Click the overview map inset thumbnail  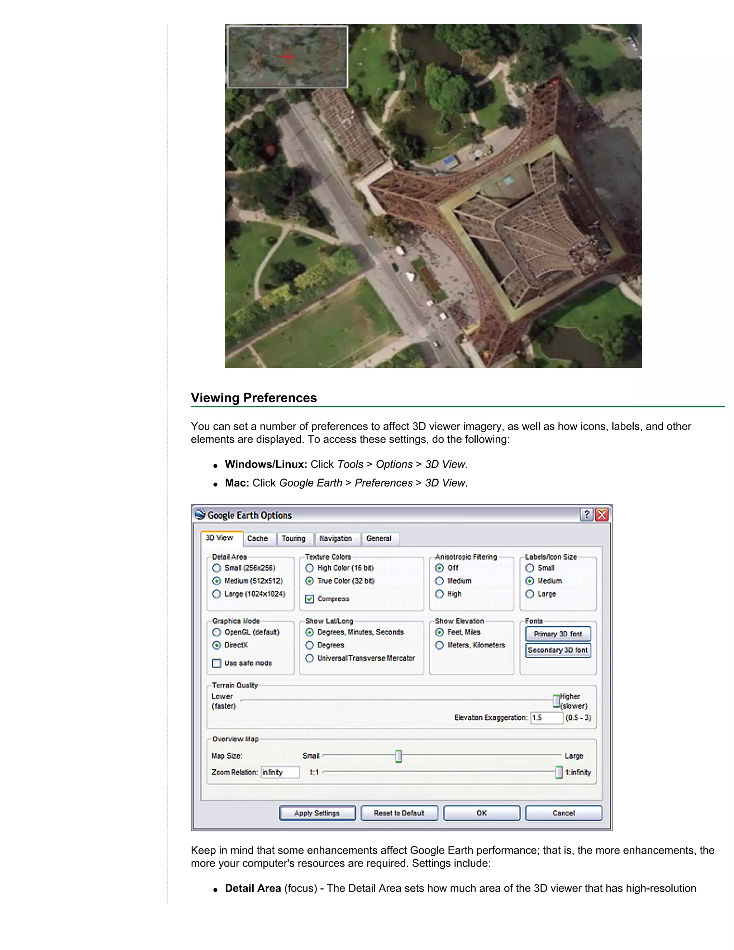click(x=287, y=57)
